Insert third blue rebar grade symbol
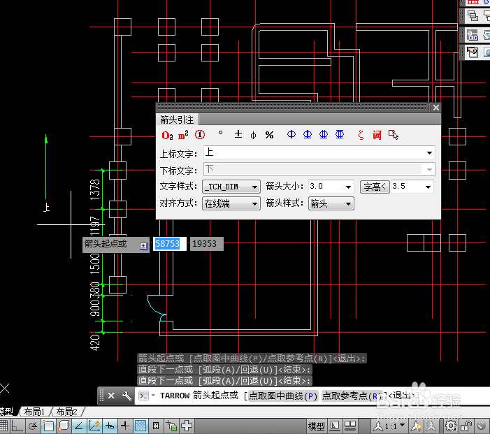 click(x=324, y=135)
